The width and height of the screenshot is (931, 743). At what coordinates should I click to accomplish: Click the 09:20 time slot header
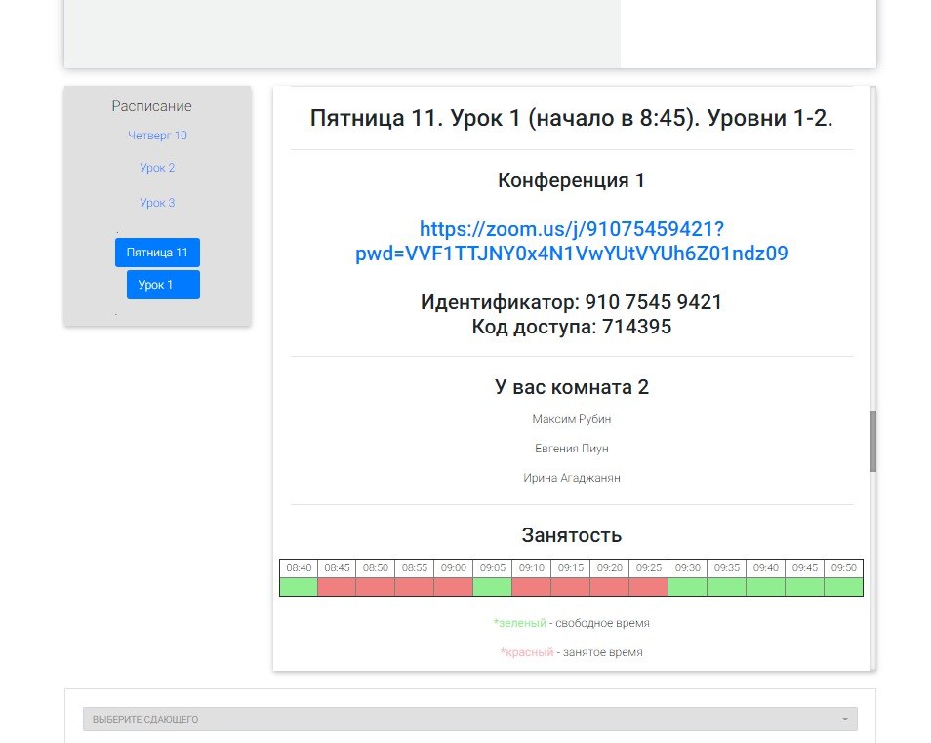610,567
